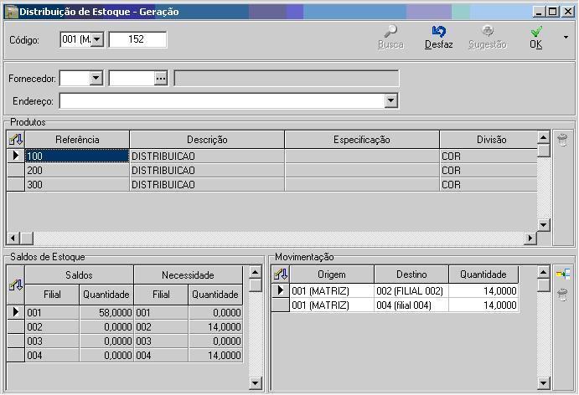The height and width of the screenshot is (395, 579).
Task: Click the trash icon beside Produtos grid
Action: click(x=562, y=140)
